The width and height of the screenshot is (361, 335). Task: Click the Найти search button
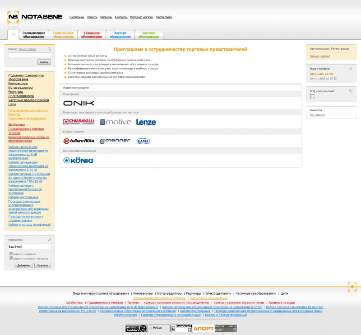click(44, 62)
